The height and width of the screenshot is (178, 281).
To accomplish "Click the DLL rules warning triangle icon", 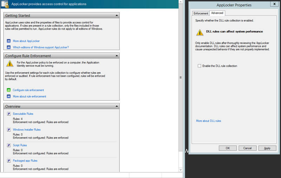I will (200, 33).
